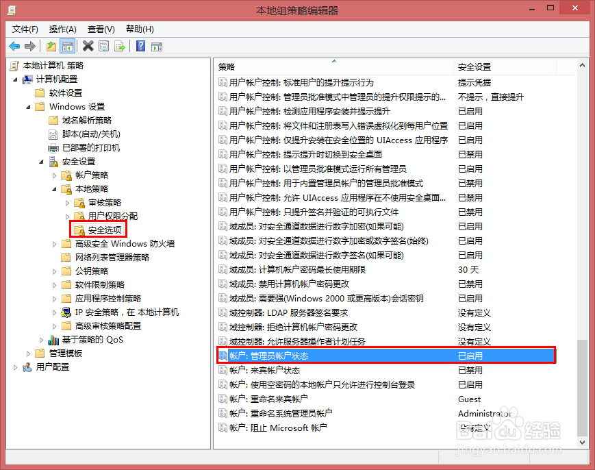Click the Help question mark toolbar icon
Screen dimensions: 595x470
click(x=140, y=46)
